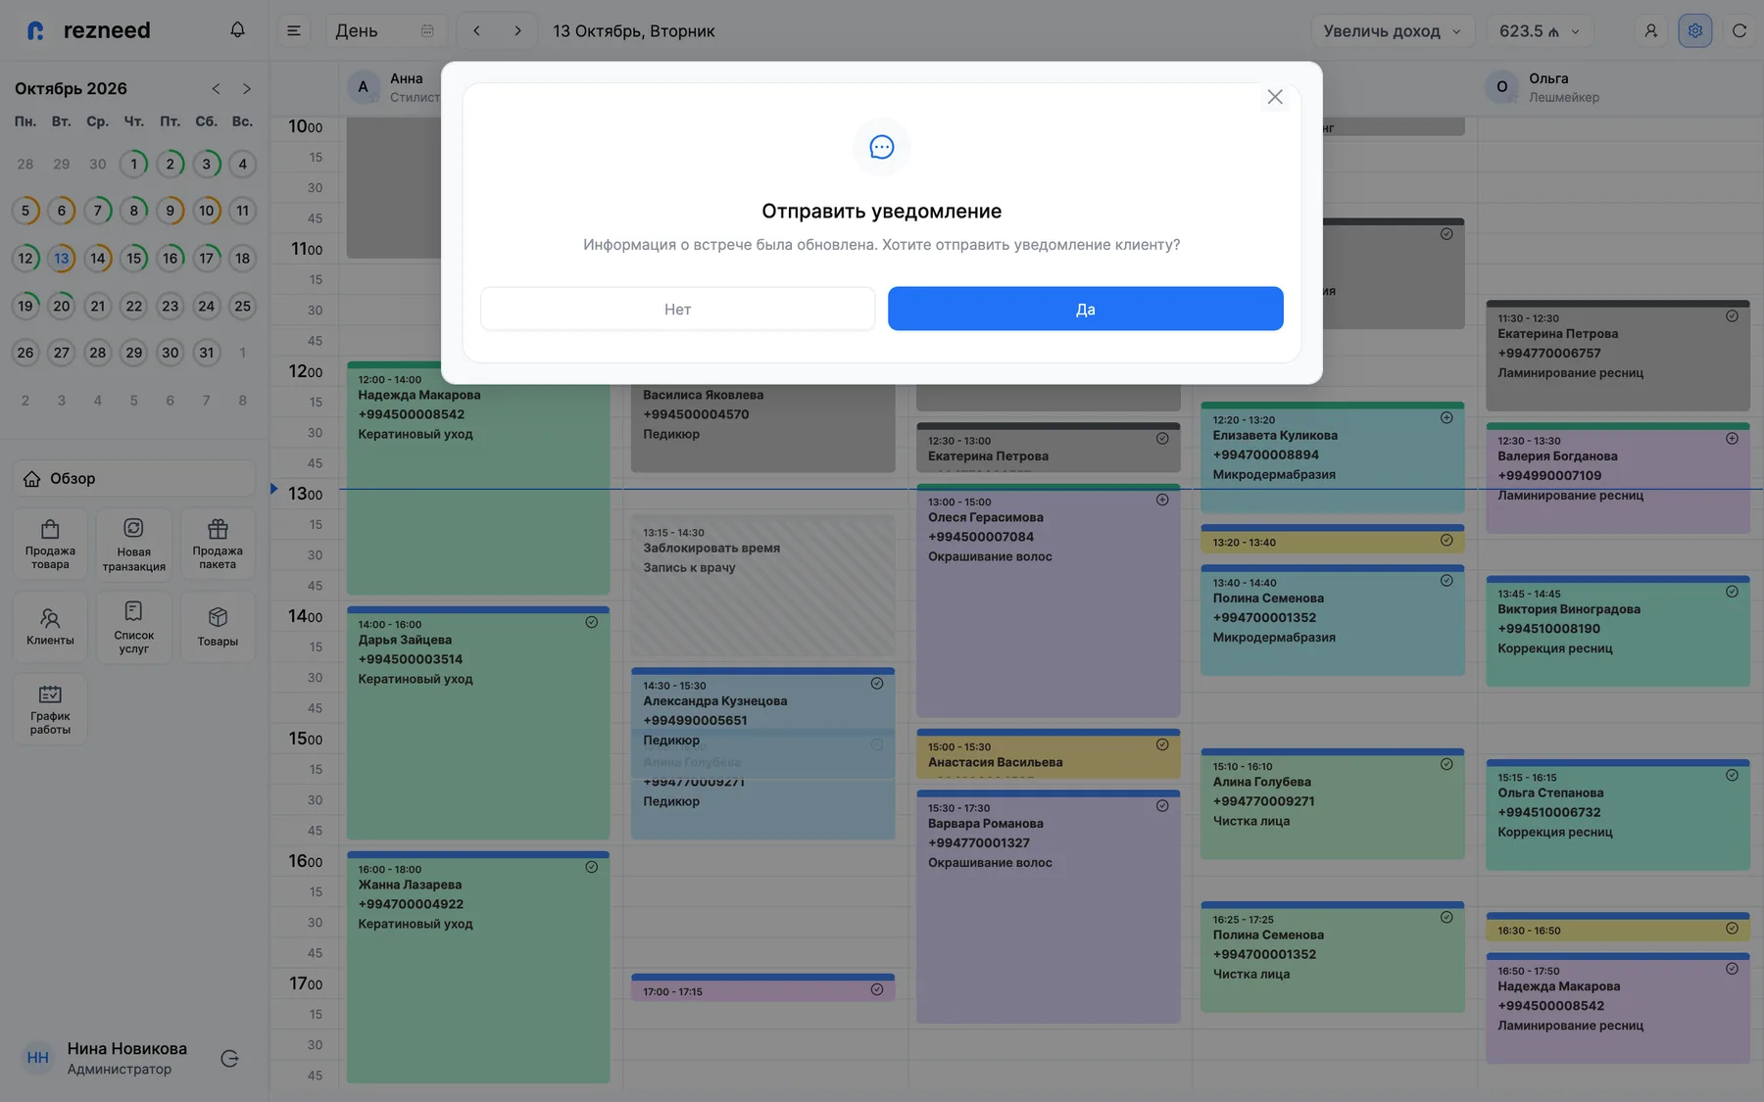The height and width of the screenshot is (1102, 1764).
Task: Expand the 623.5 balance dropdown
Action: click(1540, 30)
